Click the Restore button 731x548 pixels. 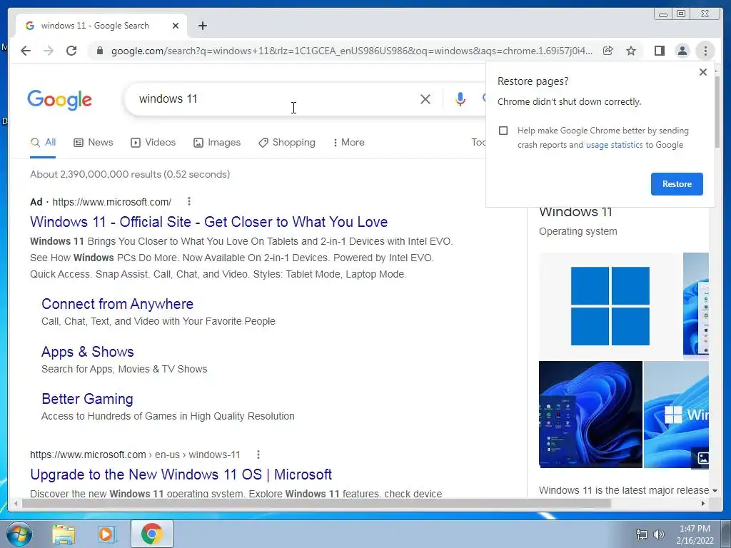(677, 183)
